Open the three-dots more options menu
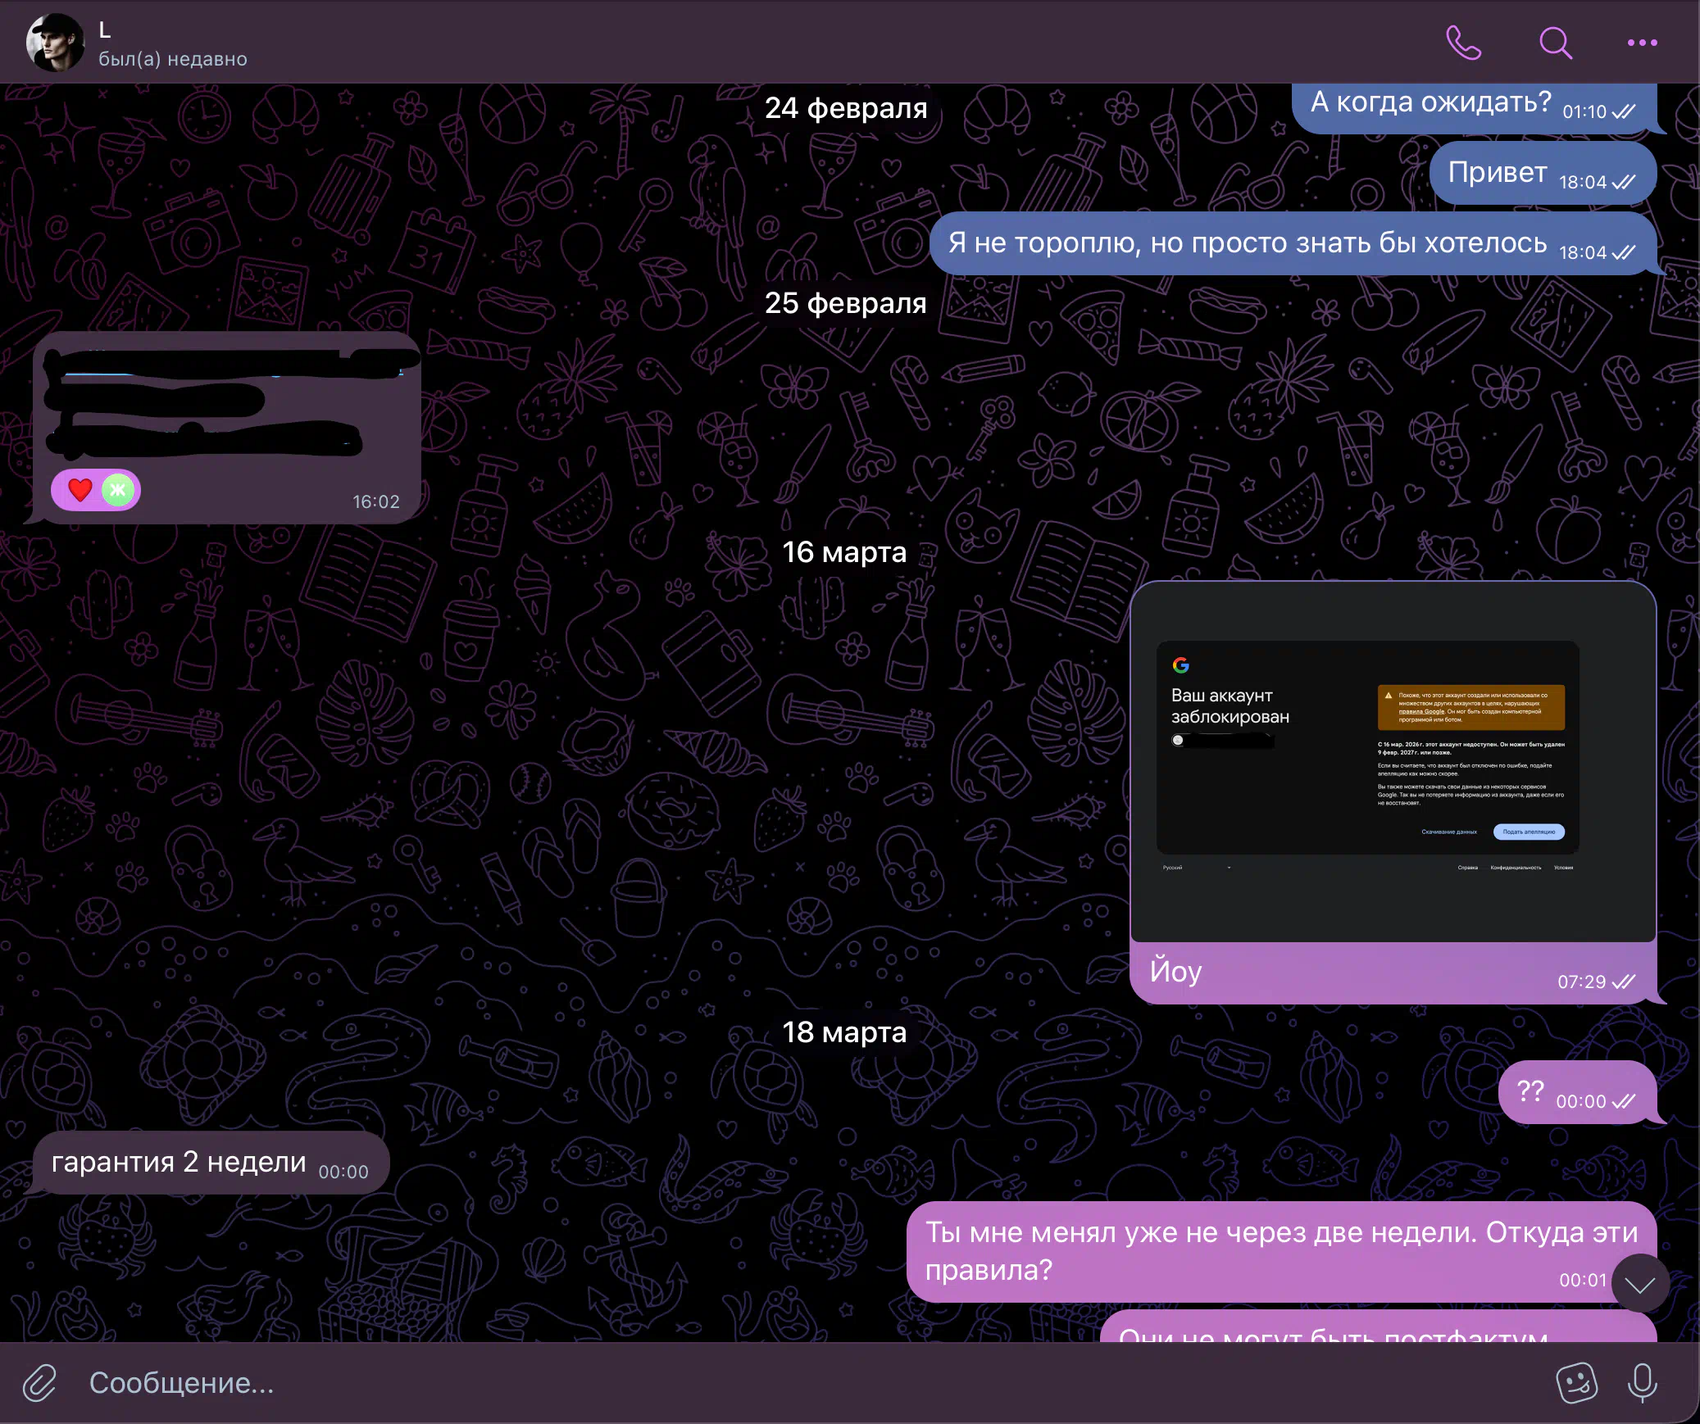Viewport: 1700px width, 1424px height. point(1642,43)
